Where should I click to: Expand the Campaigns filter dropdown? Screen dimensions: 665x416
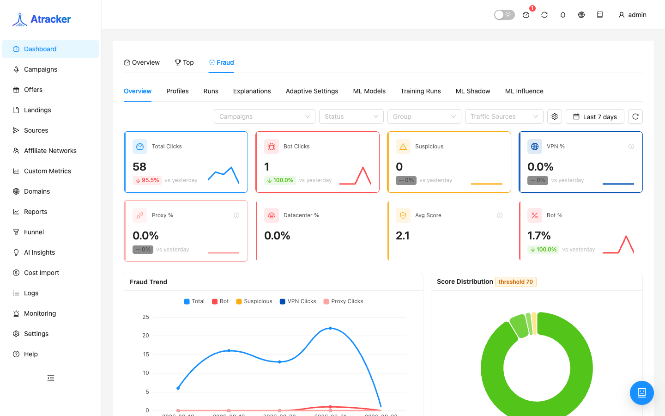[265, 116]
